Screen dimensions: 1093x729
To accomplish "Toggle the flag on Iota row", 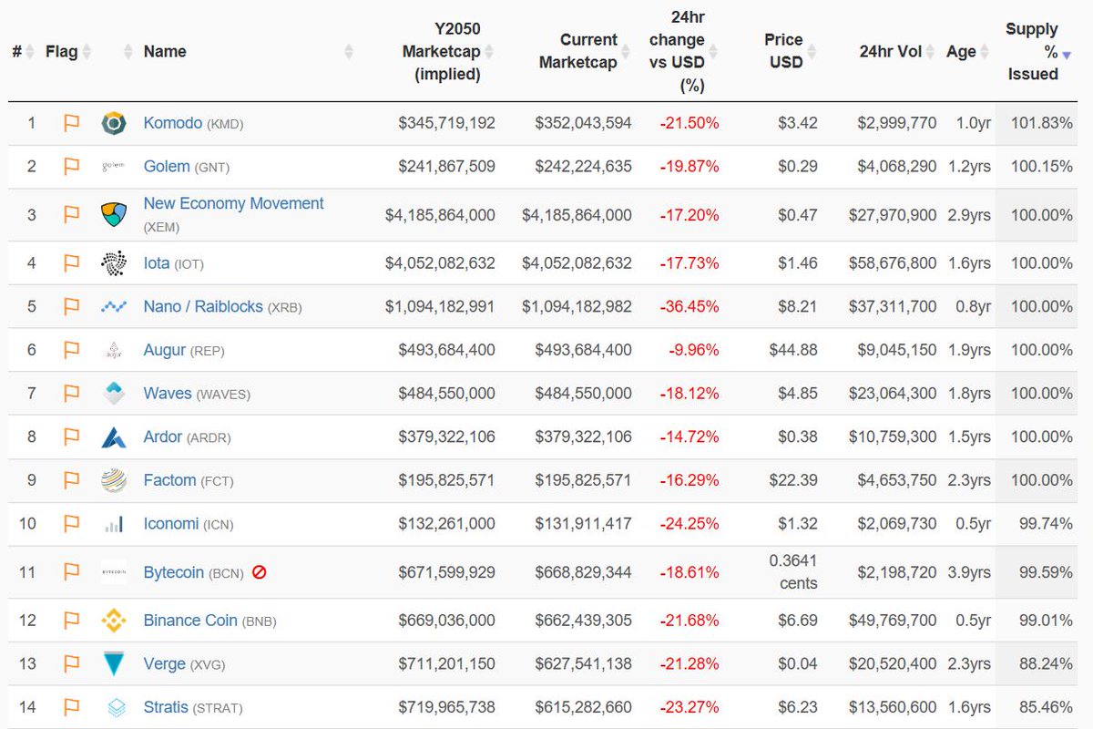I will tap(71, 263).
